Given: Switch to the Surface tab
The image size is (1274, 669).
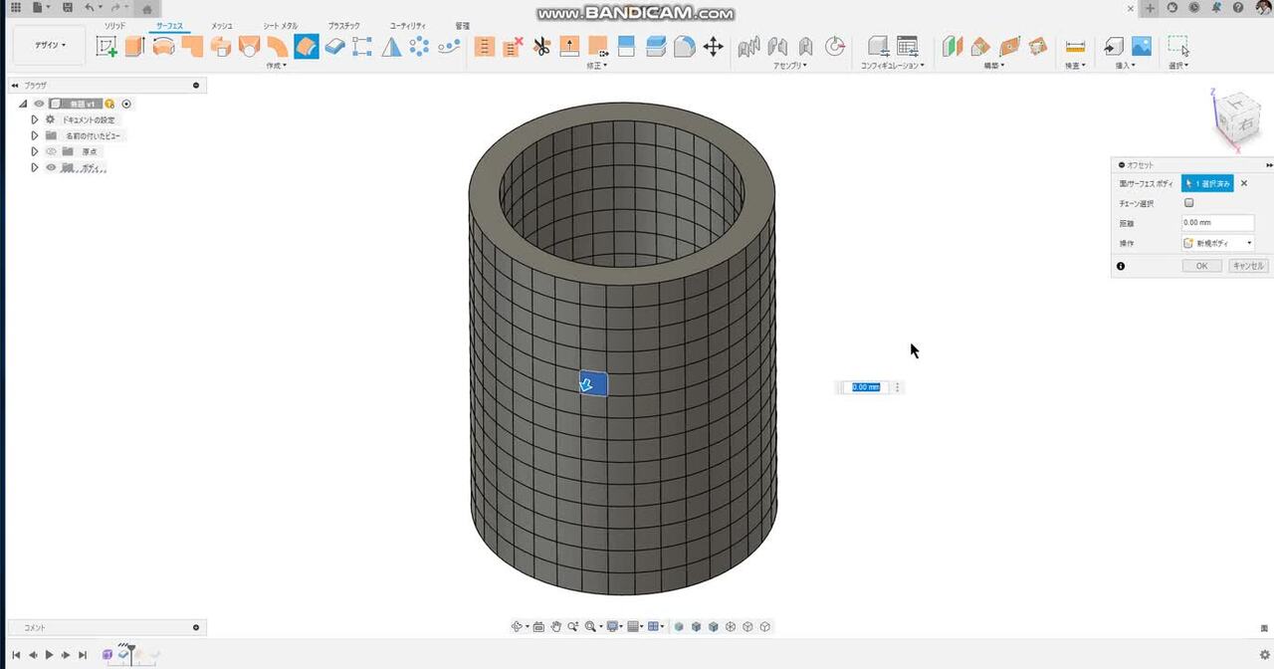Looking at the screenshot, I should click(x=169, y=25).
